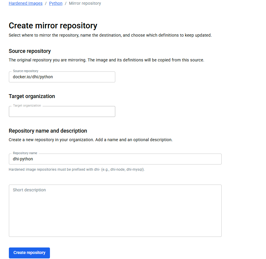The width and height of the screenshot is (266, 259).
Task: Click the Mirror repository breadcrumb item
Action: tap(85, 3)
